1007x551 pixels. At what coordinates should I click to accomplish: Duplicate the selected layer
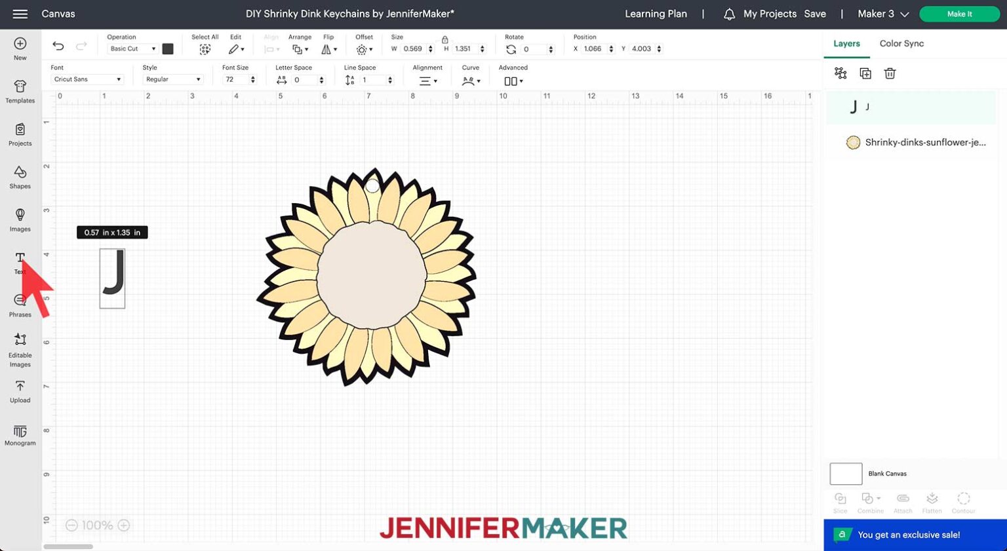[865, 73]
